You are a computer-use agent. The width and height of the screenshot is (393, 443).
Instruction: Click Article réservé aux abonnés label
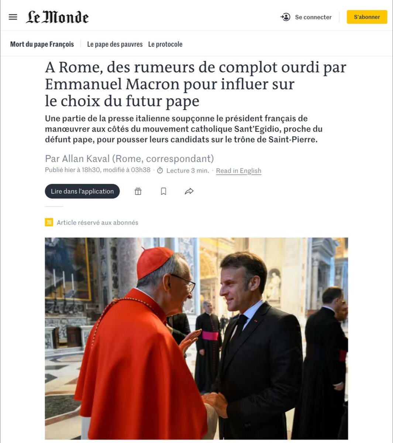click(97, 223)
